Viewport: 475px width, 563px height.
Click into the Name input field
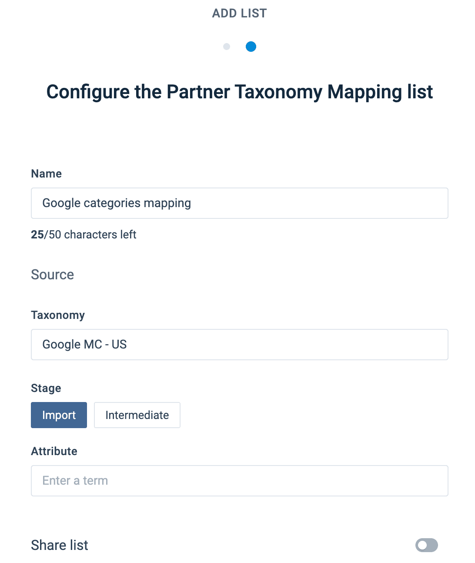coord(304,203)
